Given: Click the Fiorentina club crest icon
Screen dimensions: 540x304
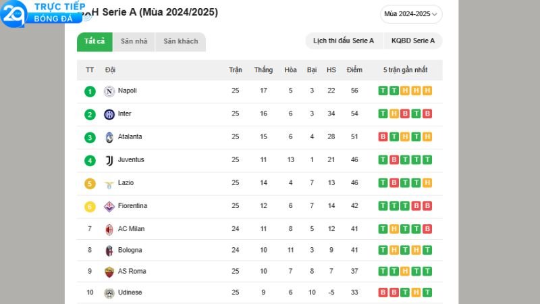Looking at the screenshot, I should coord(109,207).
